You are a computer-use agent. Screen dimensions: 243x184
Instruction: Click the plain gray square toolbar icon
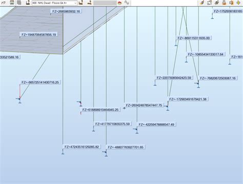(x=19, y=3)
